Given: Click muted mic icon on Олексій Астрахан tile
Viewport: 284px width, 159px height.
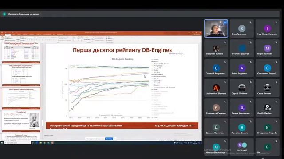Looking at the screenshot, I should (x=225, y=62).
